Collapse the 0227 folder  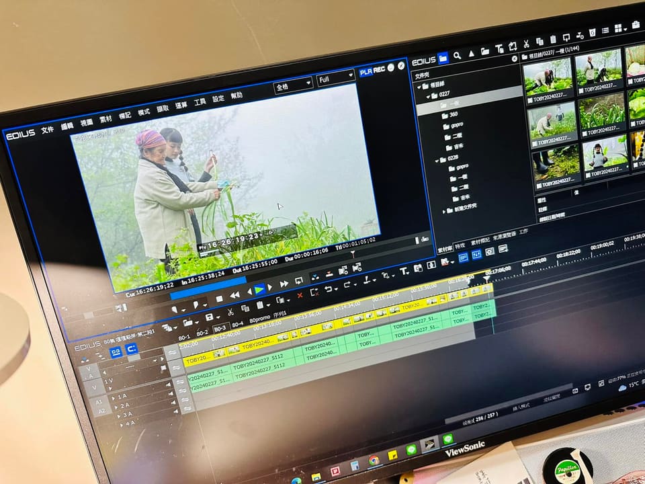click(428, 96)
